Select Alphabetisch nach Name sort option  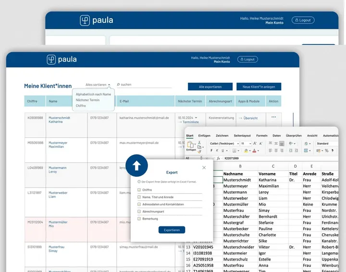click(93, 94)
